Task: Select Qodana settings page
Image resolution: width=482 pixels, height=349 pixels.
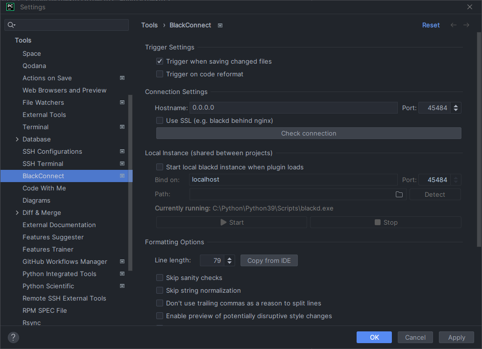Action: [34, 66]
